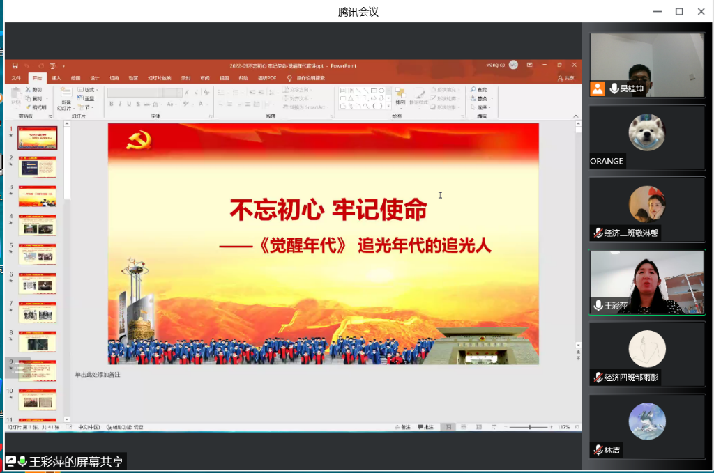Expand the Layout (版式) dropdown
Screen dimensions: 714x473
(x=88, y=90)
